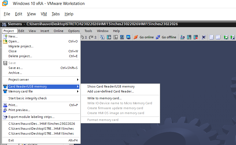Click the Upload from device icon

[115, 37]
